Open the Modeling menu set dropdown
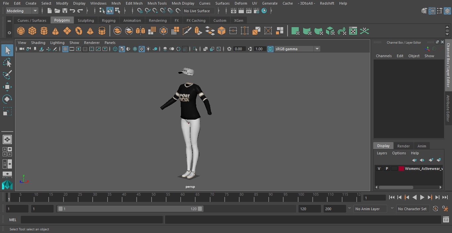This screenshot has width=452, height=233. pos(22,11)
